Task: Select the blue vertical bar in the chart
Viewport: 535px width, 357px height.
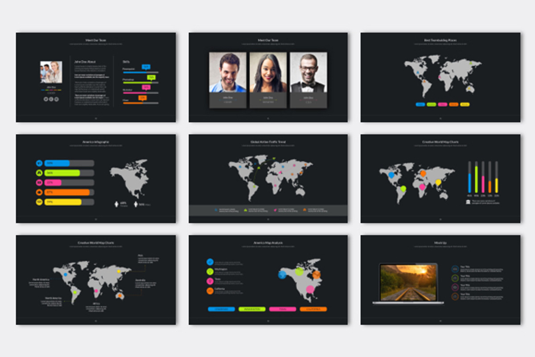Action: click(x=469, y=183)
